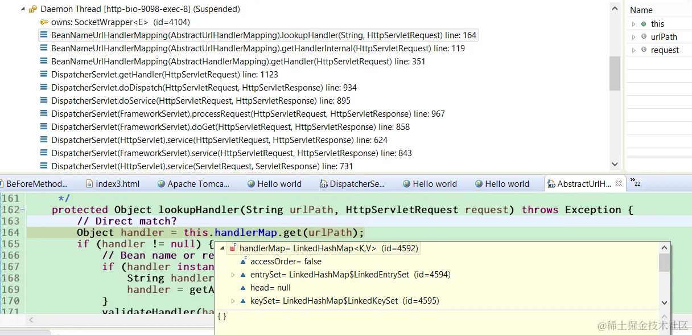Open the first Hello world browser tab
692x335 pixels.
point(275,184)
